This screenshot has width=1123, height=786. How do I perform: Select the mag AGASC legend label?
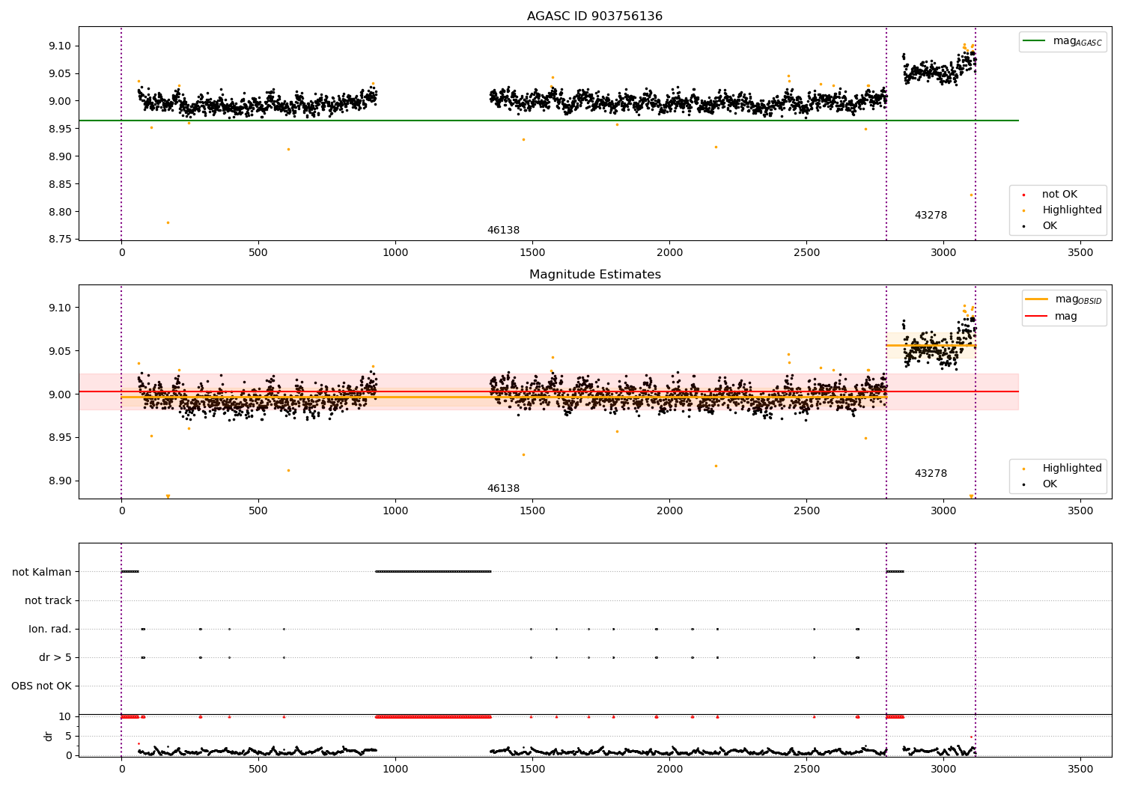pos(1077,41)
